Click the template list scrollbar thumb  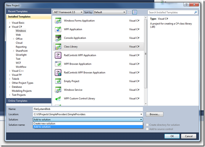point(146,54)
